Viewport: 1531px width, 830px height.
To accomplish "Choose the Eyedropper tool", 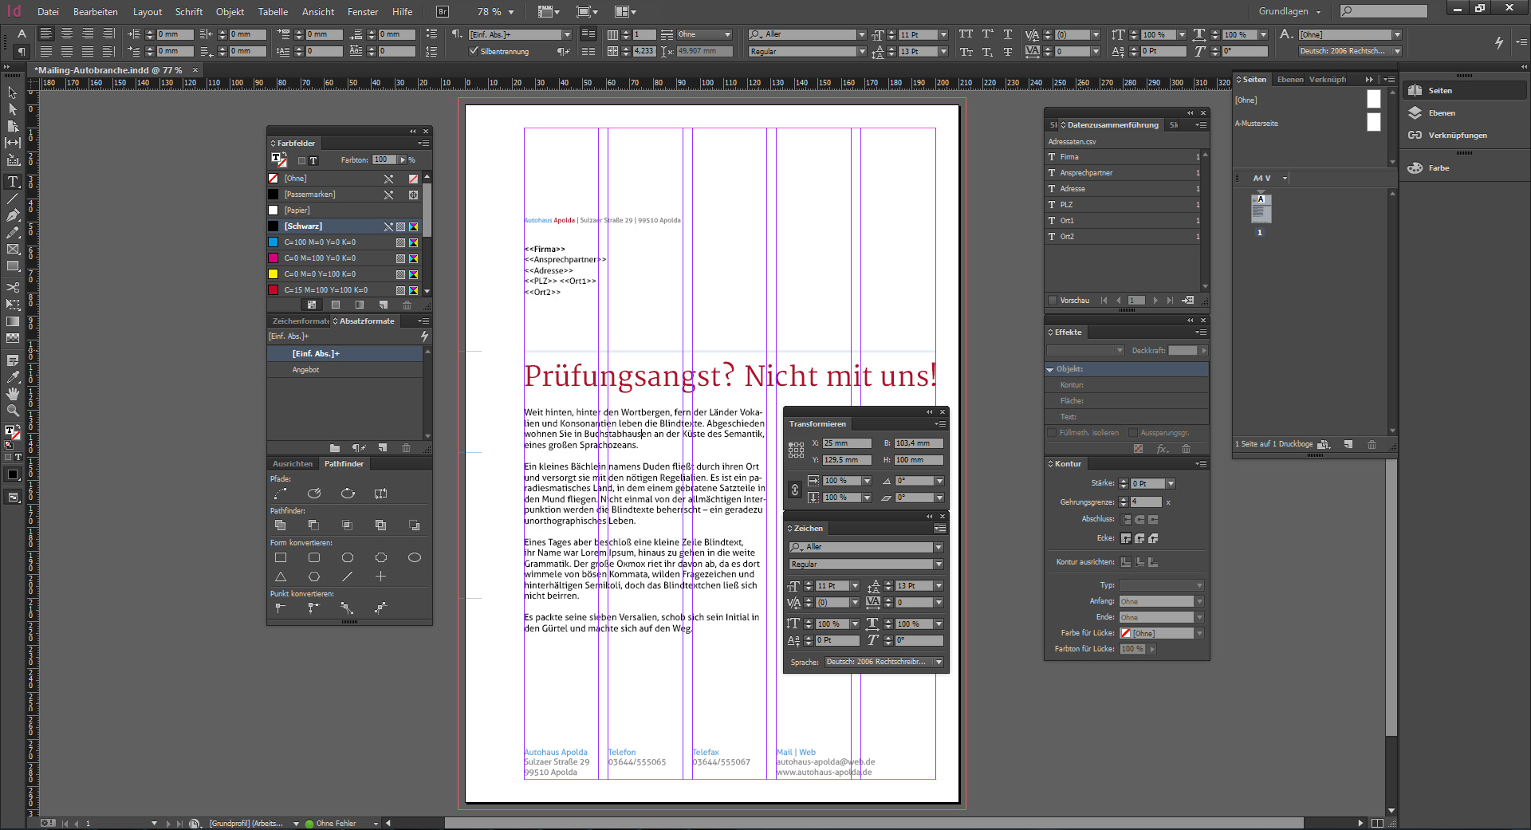I will click(x=13, y=377).
